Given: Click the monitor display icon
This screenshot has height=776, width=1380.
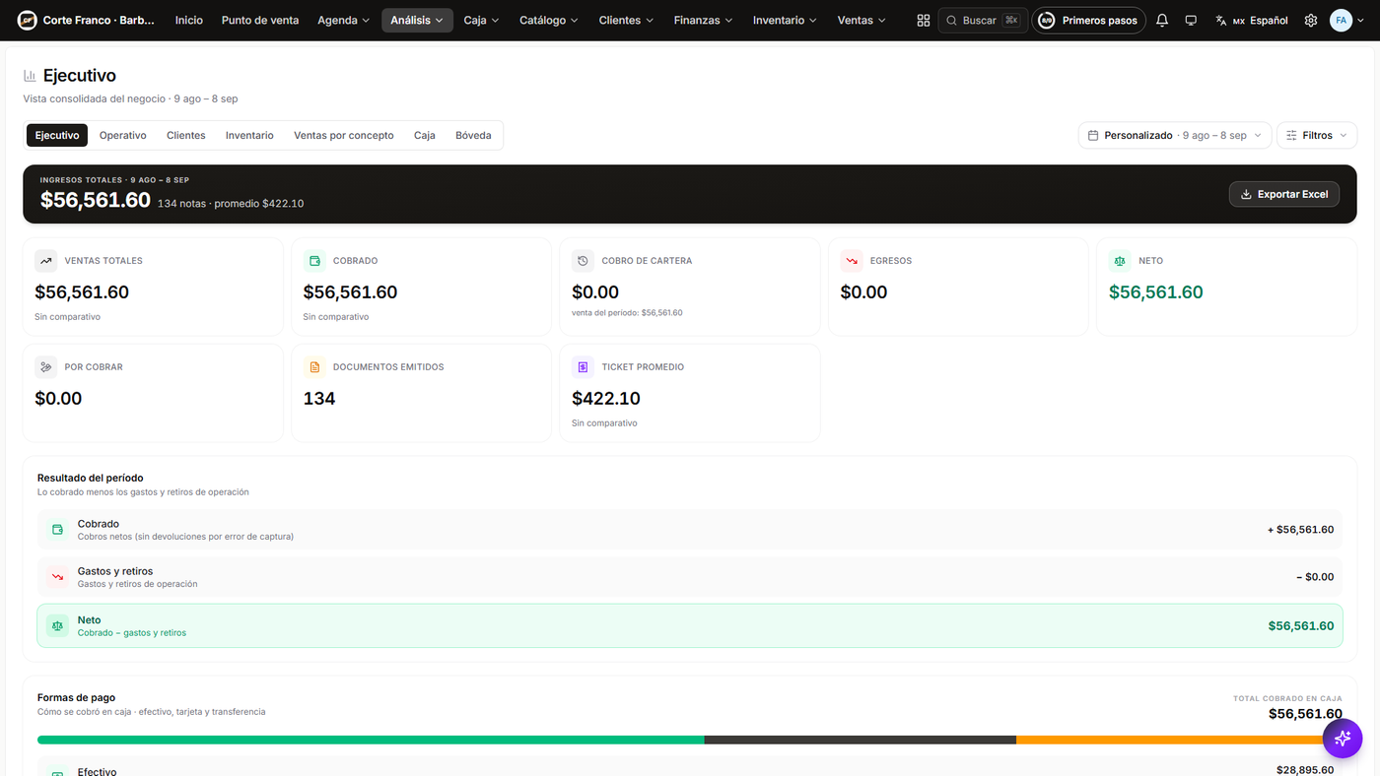Looking at the screenshot, I should point(1191,21).
